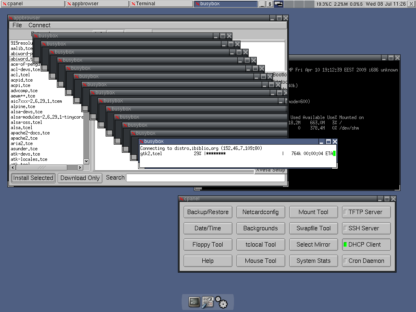Click the X button at the taskbar's right end
Screen dimensions: 416x312
pyautogui.click(x=411, y=4)
